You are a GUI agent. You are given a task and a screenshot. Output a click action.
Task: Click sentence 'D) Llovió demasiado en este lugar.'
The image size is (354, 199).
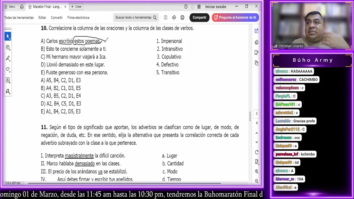[73, 64]
